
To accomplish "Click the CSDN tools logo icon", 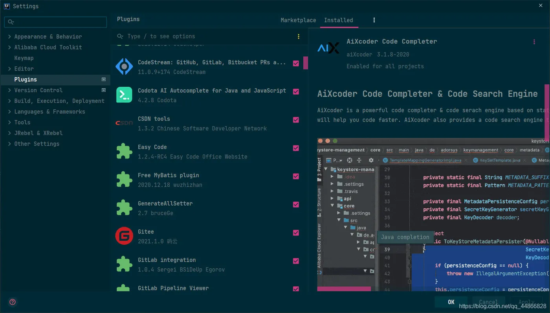I will (124, 123).
